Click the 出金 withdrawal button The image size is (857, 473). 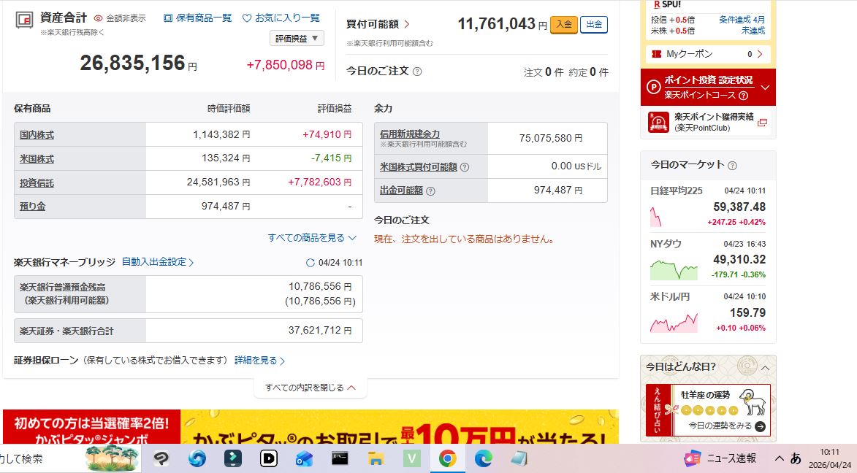point(594,25)
